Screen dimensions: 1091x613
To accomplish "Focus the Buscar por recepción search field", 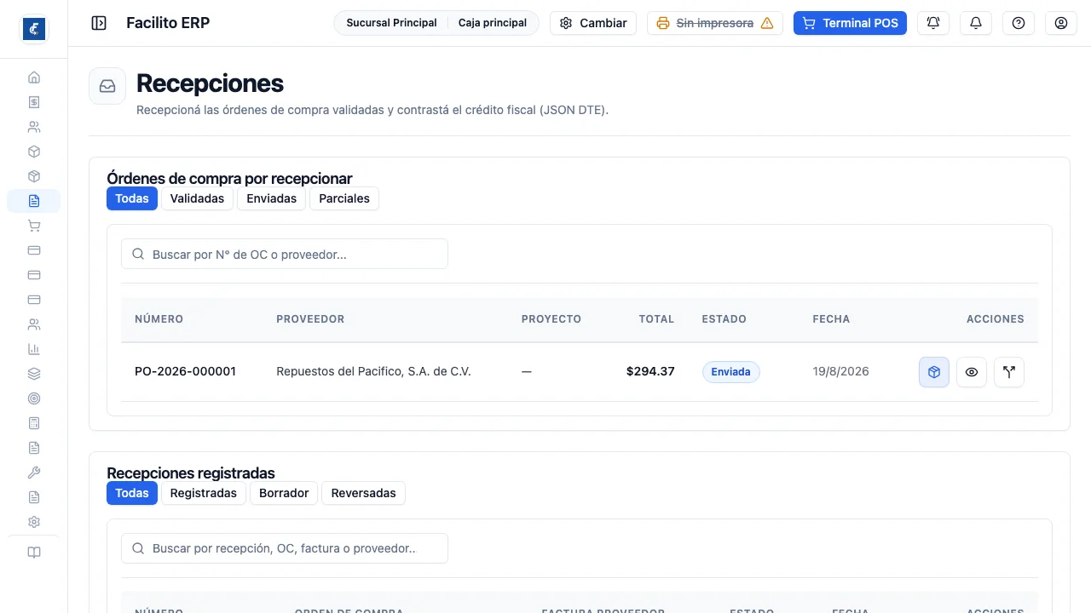I will click(x=285, y=548).
